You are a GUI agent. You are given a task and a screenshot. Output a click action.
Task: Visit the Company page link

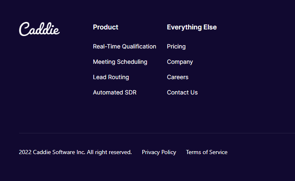[180, 62]
